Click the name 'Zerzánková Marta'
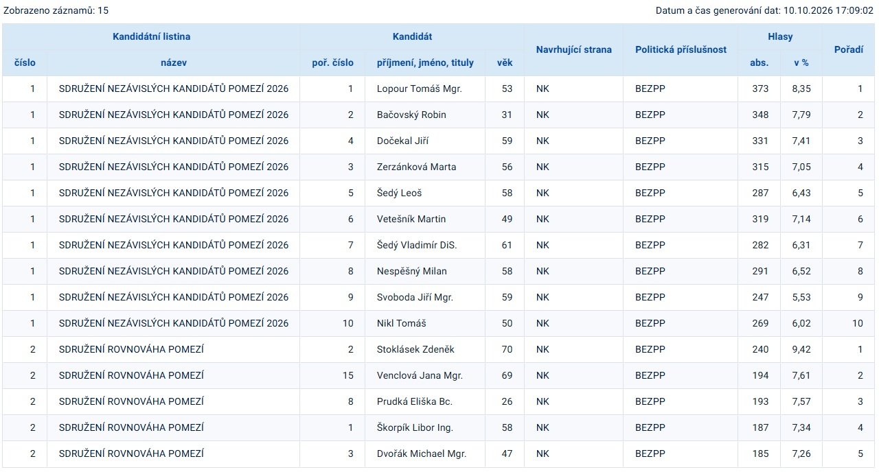Screen dimensions: 879x472 point(417,167)
